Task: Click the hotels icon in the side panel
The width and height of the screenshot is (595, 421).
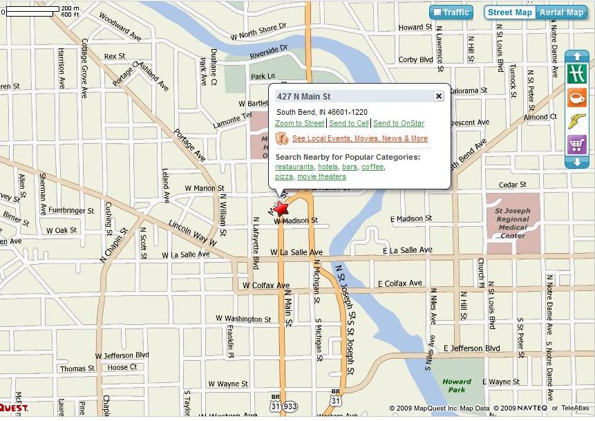Action: coord(577,74)
